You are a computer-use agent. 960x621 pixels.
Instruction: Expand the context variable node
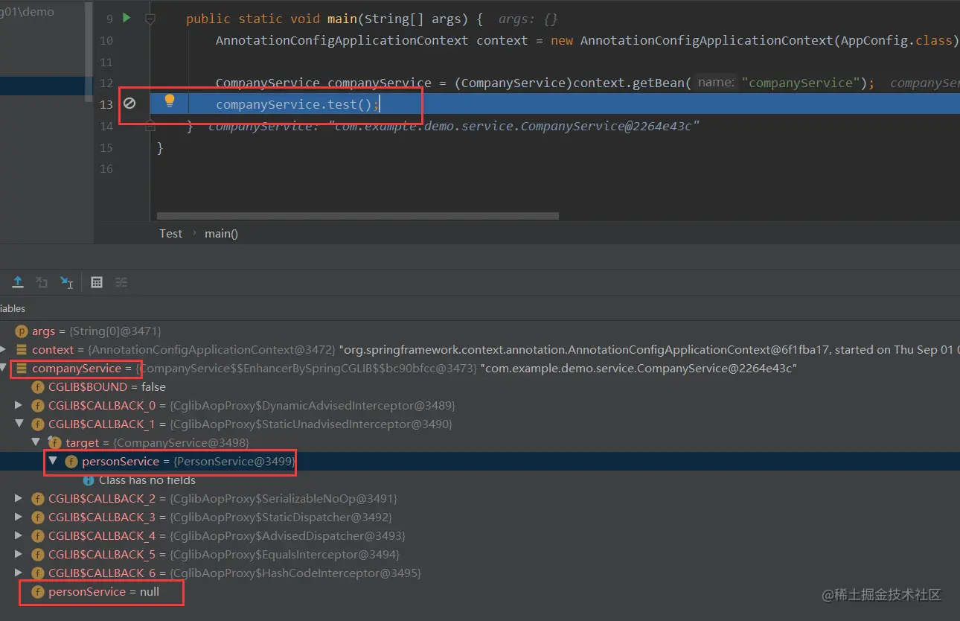click(4, 350)
